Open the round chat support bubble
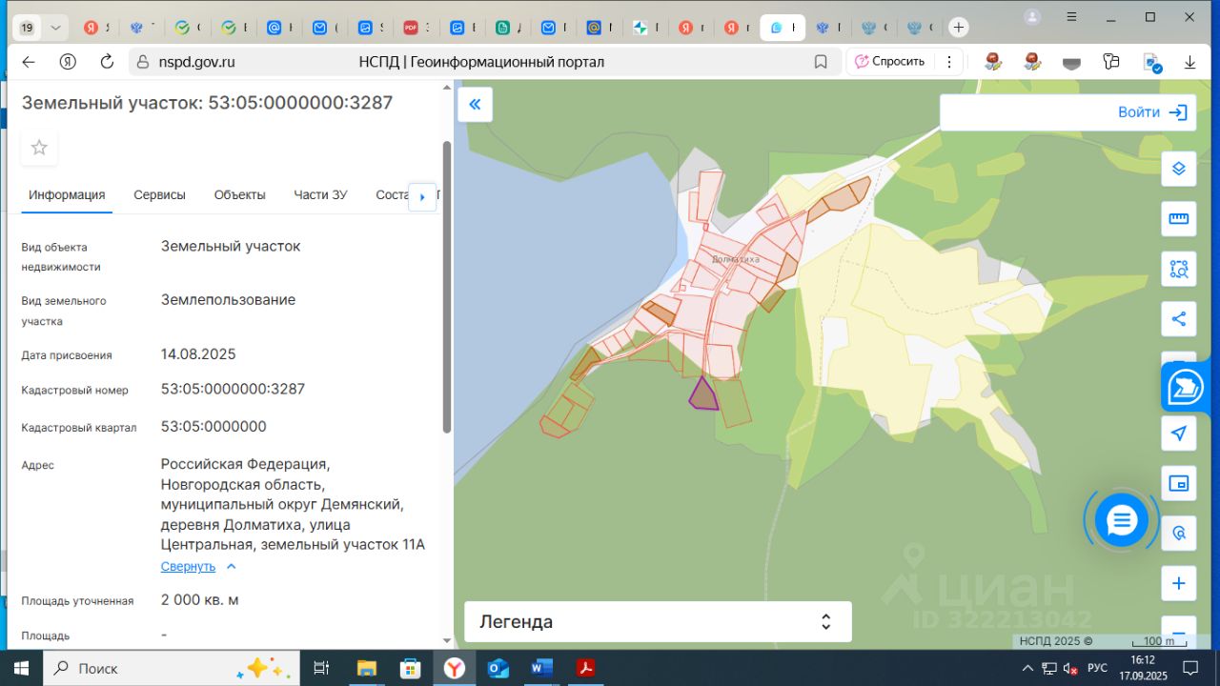Viewport: 1220px width, 686px height. [1121, 520]
